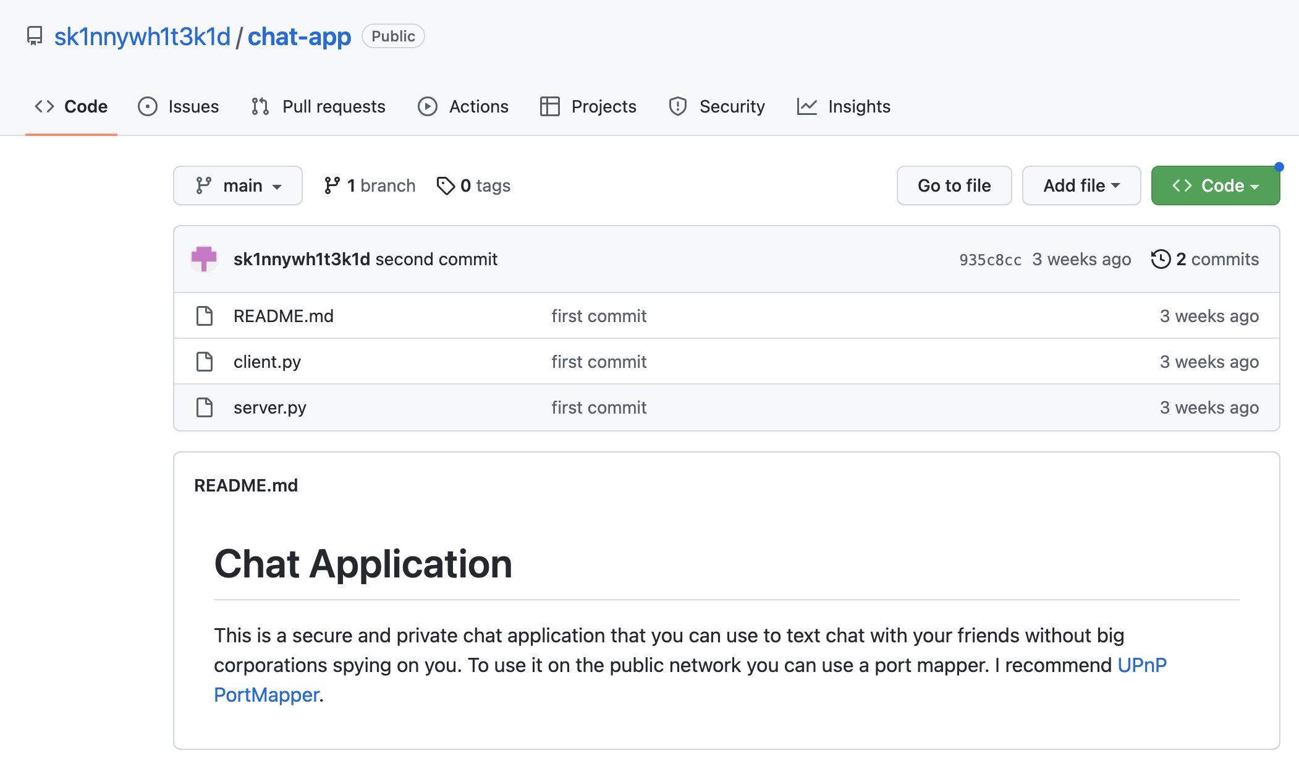The image size is (1299, 774).
Task: Open the sk1nnywh1t3k1d owner profile link
Action: pos(142,36)
